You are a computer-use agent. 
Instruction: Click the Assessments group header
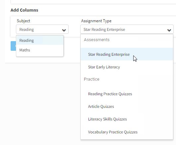pos(97,40)
